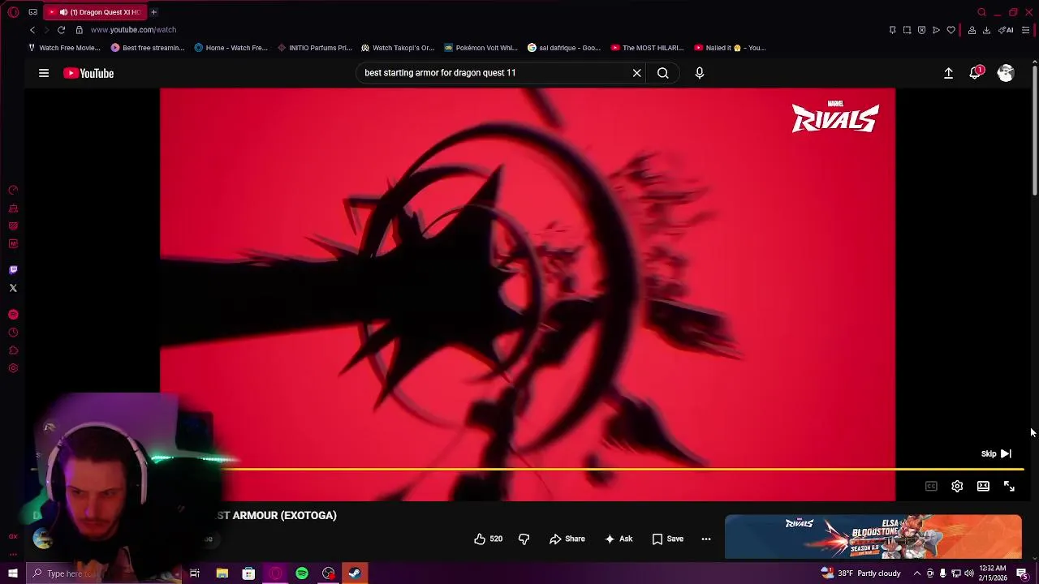The height and width of the screenshot is (584, 1039).
Task: Open 'INITIO Parfums Pri...' bookmark
Action: tap(314, 48)
